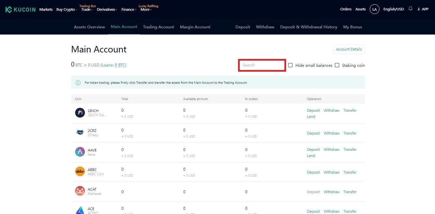The image size is (435, 214).
Task: Expand the Trade dropdown menu
Action: (x=87, y=9)
